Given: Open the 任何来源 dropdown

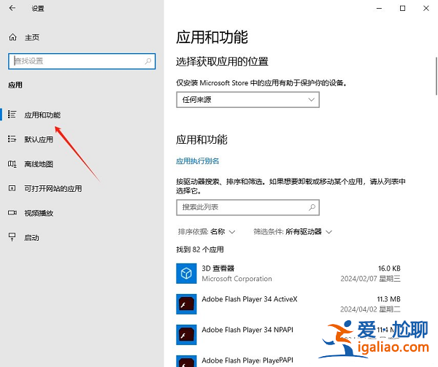Looking at the screenshot, I should pyautogui.click(x=247, y=100).
